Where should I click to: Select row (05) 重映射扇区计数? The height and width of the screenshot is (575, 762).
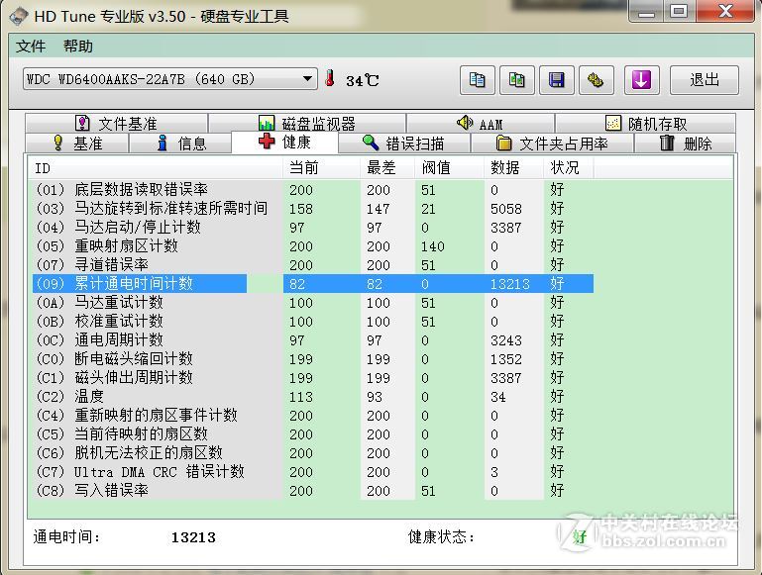[313, 246]
